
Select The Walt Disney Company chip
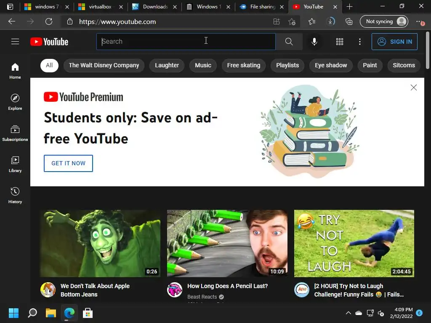(104, 65)
